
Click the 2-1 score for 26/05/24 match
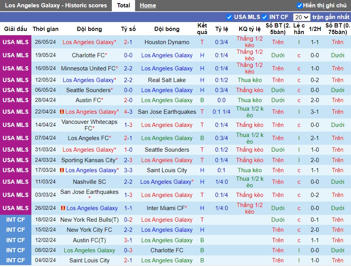click(x=128, y=42)
